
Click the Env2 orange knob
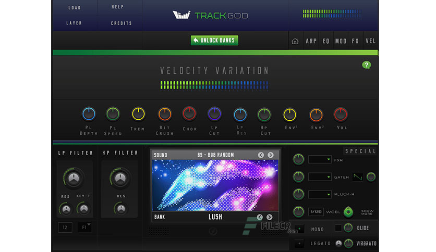pyautogui.click(x=316, y=115)
